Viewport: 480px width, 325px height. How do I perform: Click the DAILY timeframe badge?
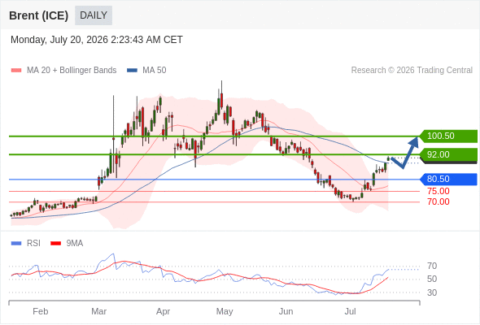click(94, 15)
